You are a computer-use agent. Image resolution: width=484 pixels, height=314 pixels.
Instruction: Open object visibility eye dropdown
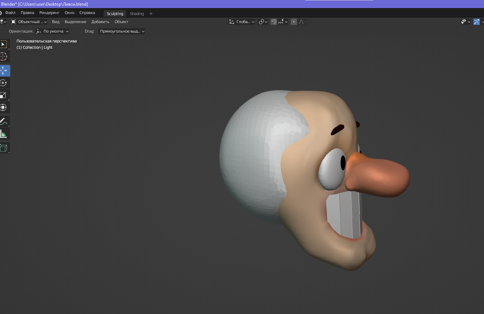point(465,22)
